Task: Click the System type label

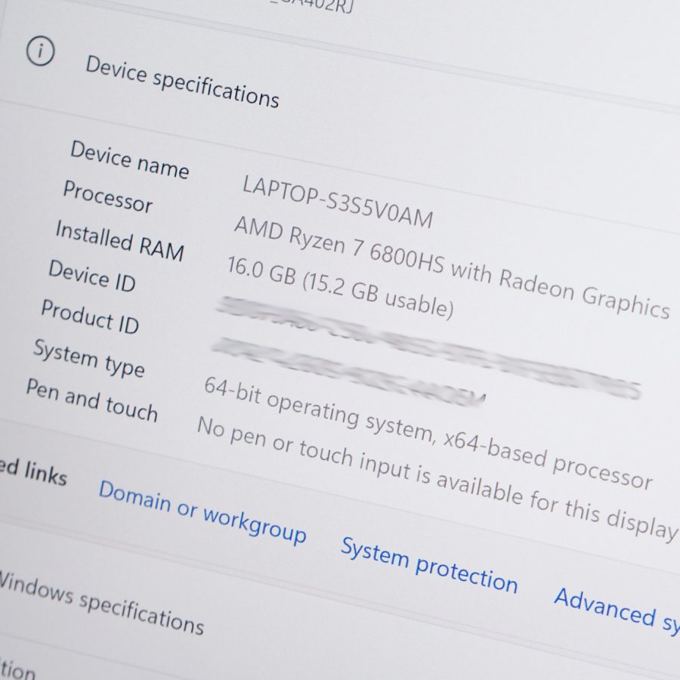Action: pyautogui.click(x=89, y=359)
